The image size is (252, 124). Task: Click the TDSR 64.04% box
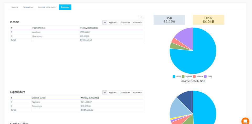[208, 20]
